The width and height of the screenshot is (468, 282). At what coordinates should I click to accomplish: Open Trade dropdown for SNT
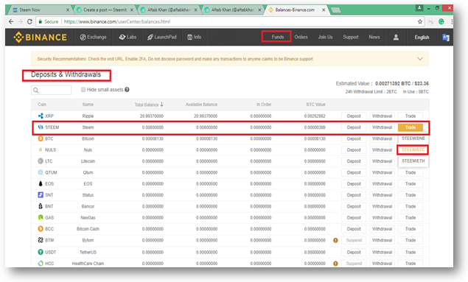(411, 195)
